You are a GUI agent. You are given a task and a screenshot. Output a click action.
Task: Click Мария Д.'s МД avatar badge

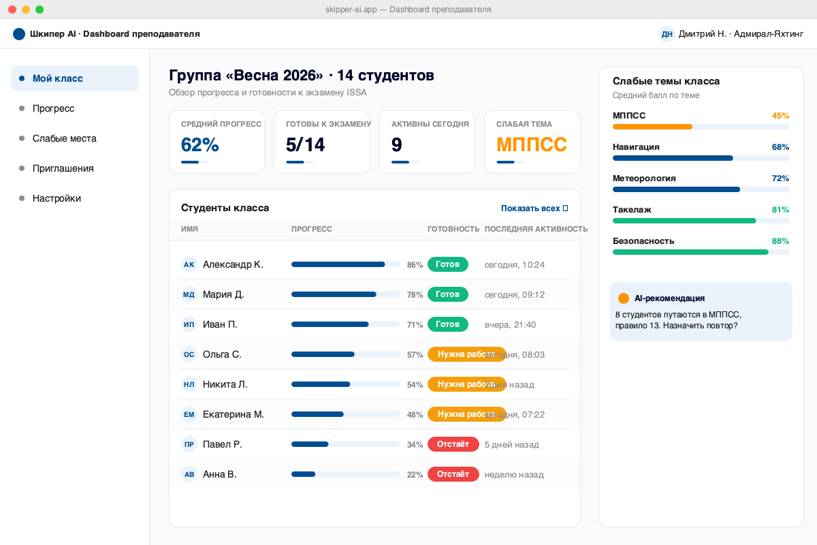[189, 294]
